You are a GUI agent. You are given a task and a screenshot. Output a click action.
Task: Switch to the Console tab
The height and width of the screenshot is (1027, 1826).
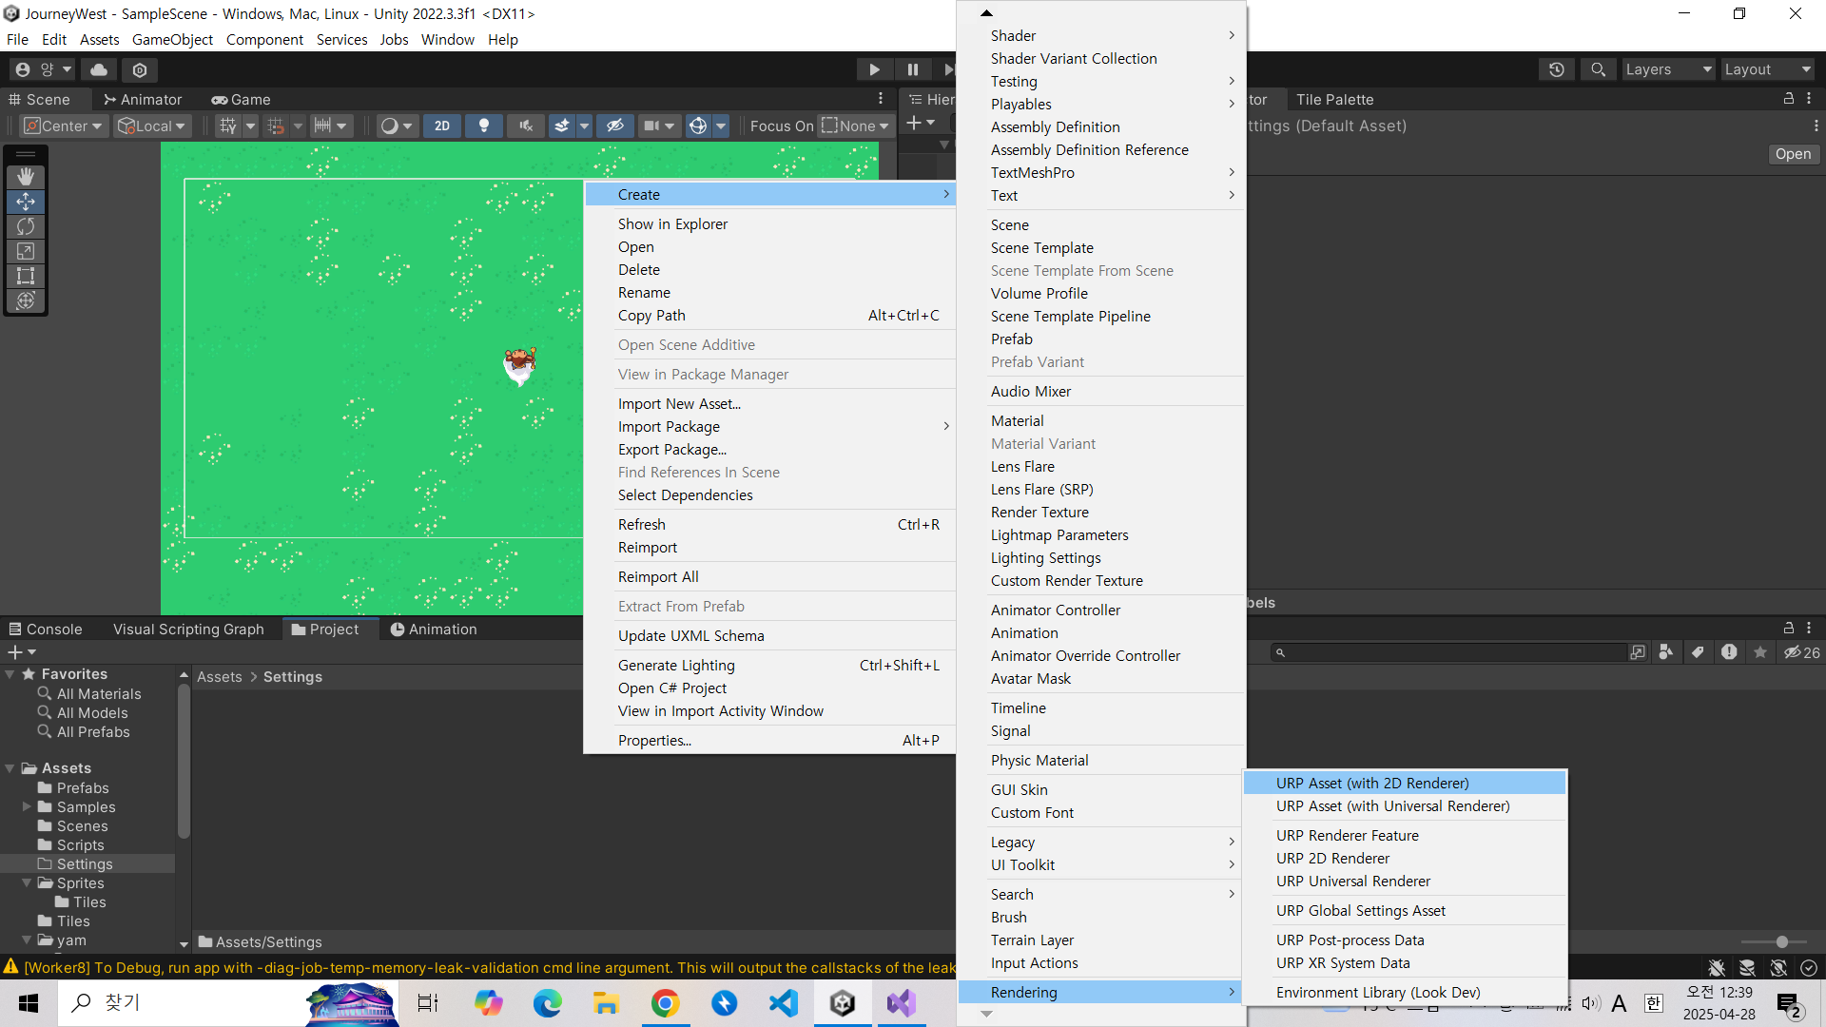coord(46,629)
